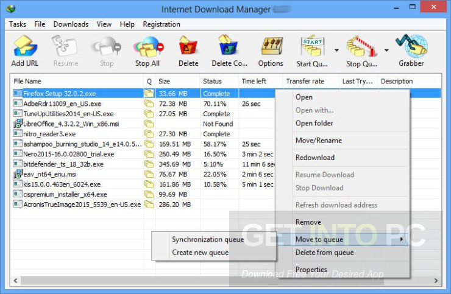The image size is (451, 294).
Task: Choose Open folder in the context menu
Action: pyautogui.click(x=314, y=123)
